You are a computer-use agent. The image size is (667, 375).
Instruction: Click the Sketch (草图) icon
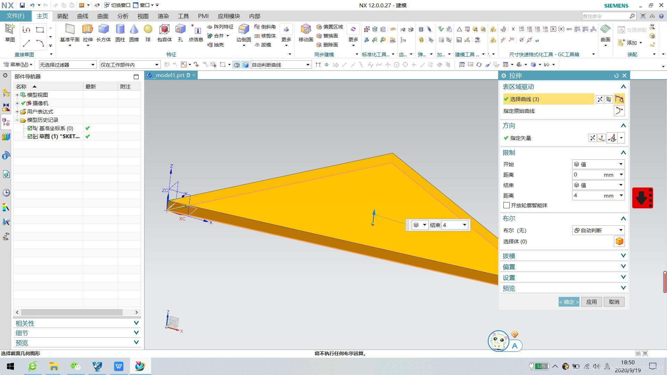(10, 30)
